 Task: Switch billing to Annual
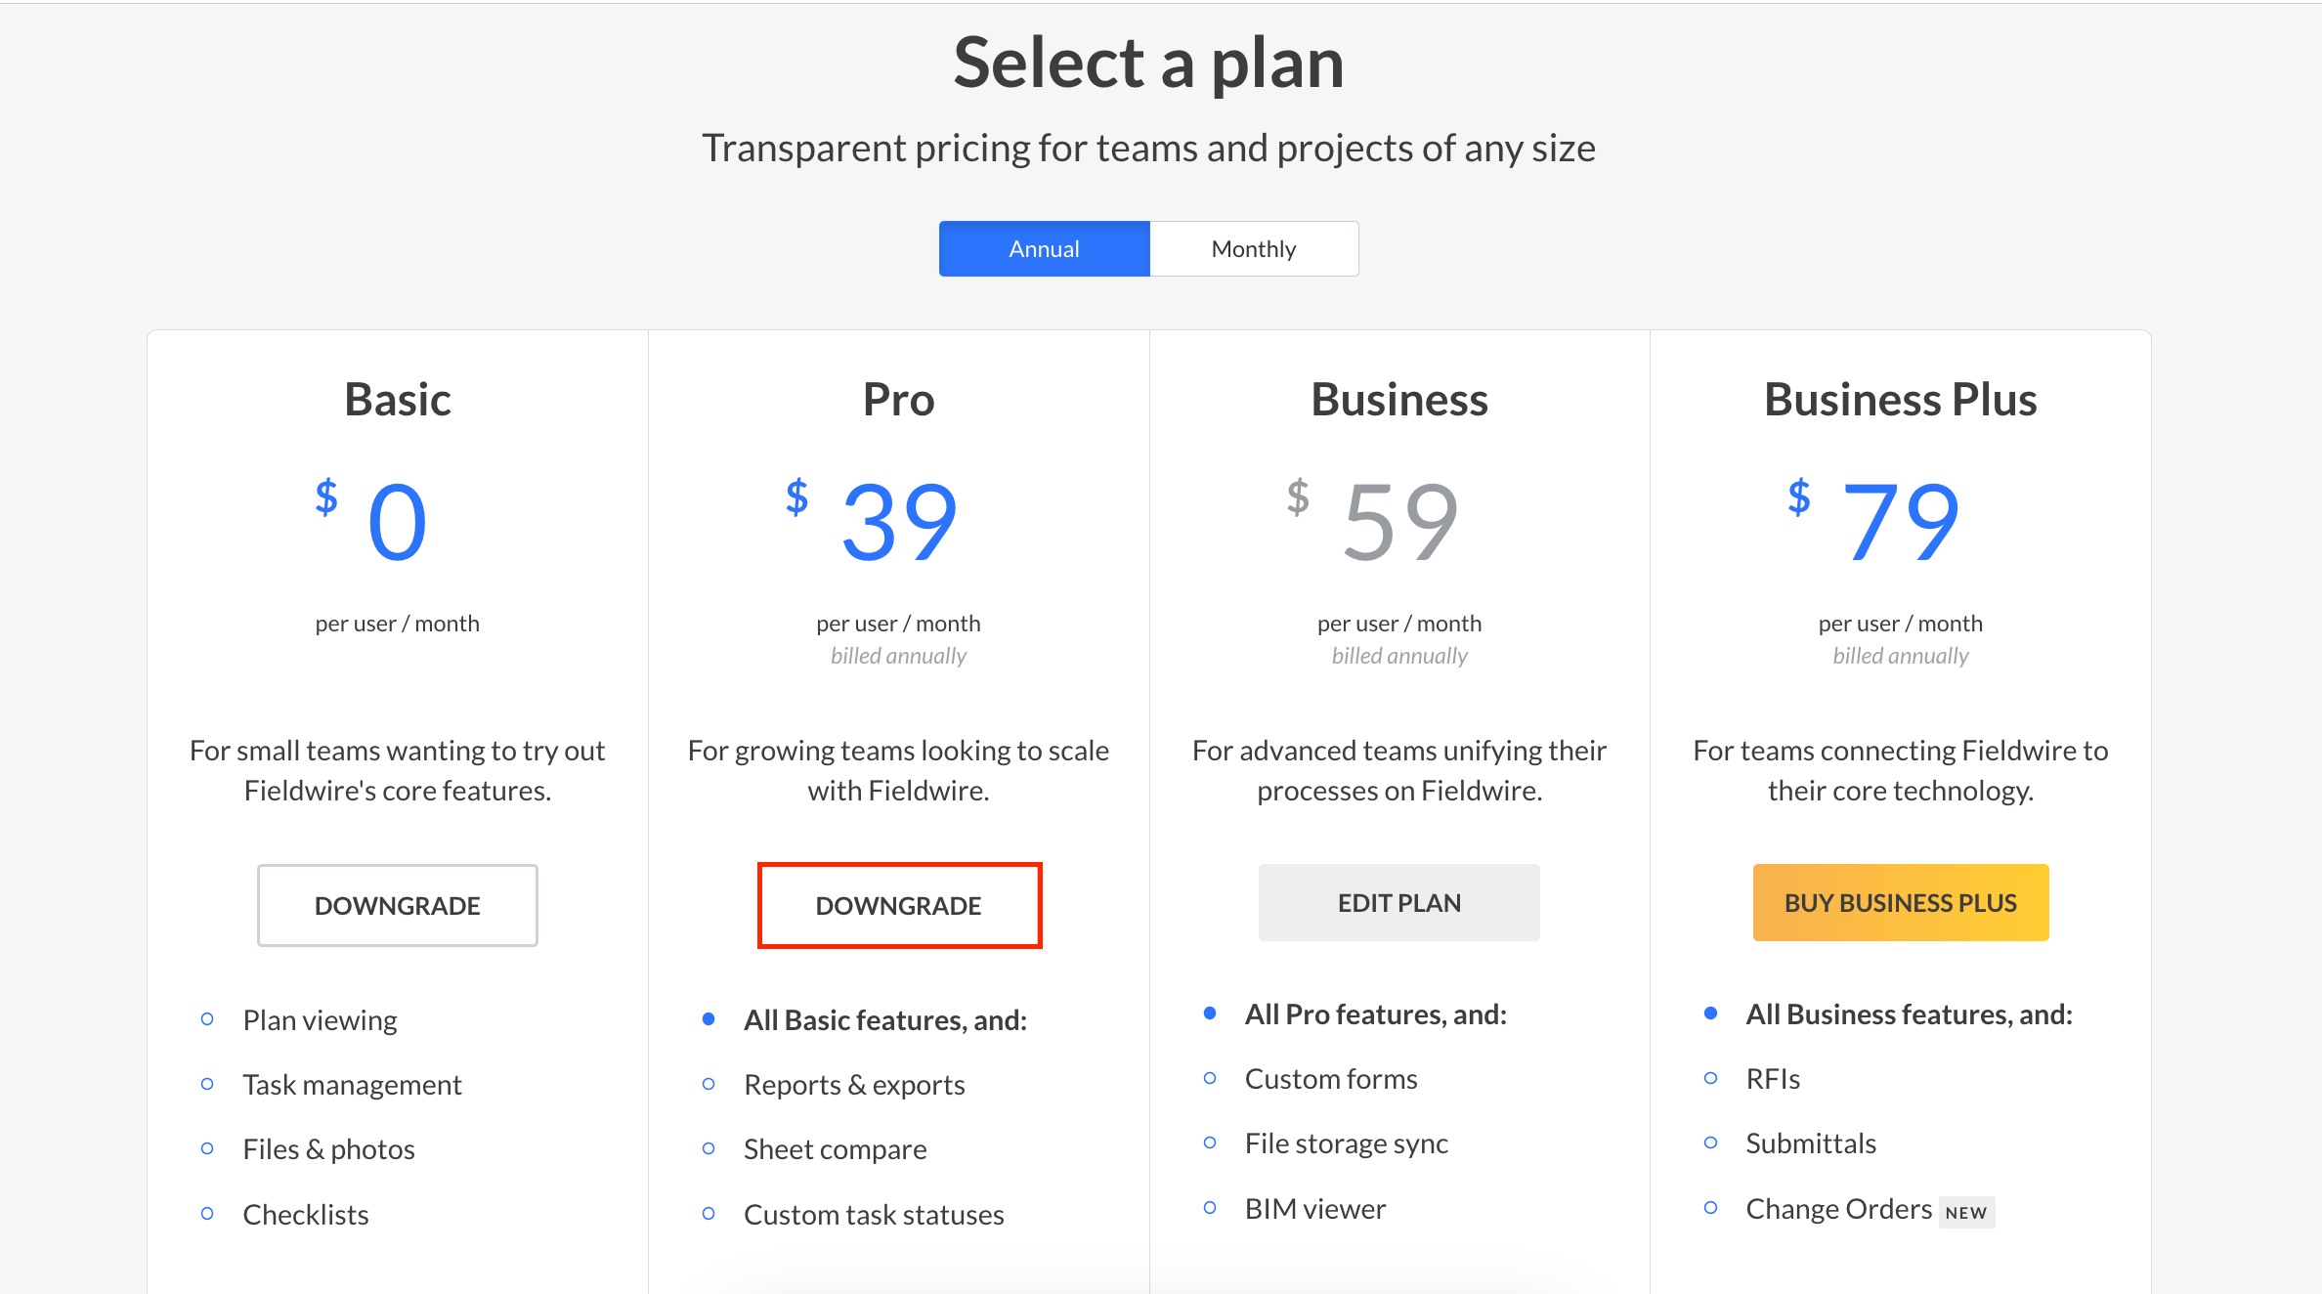tap(1044, 249)
